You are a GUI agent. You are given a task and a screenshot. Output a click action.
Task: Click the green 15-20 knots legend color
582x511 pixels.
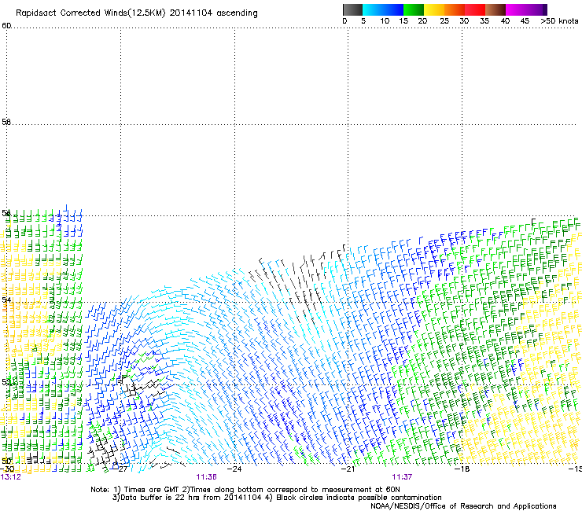click(414, 9)
